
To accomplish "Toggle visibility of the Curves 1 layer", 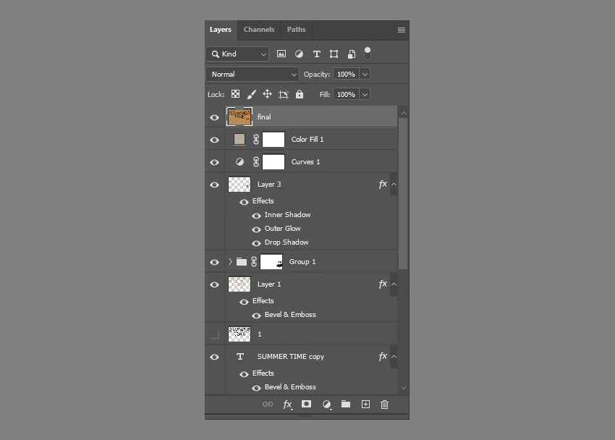I will click(x=214, y=161).
